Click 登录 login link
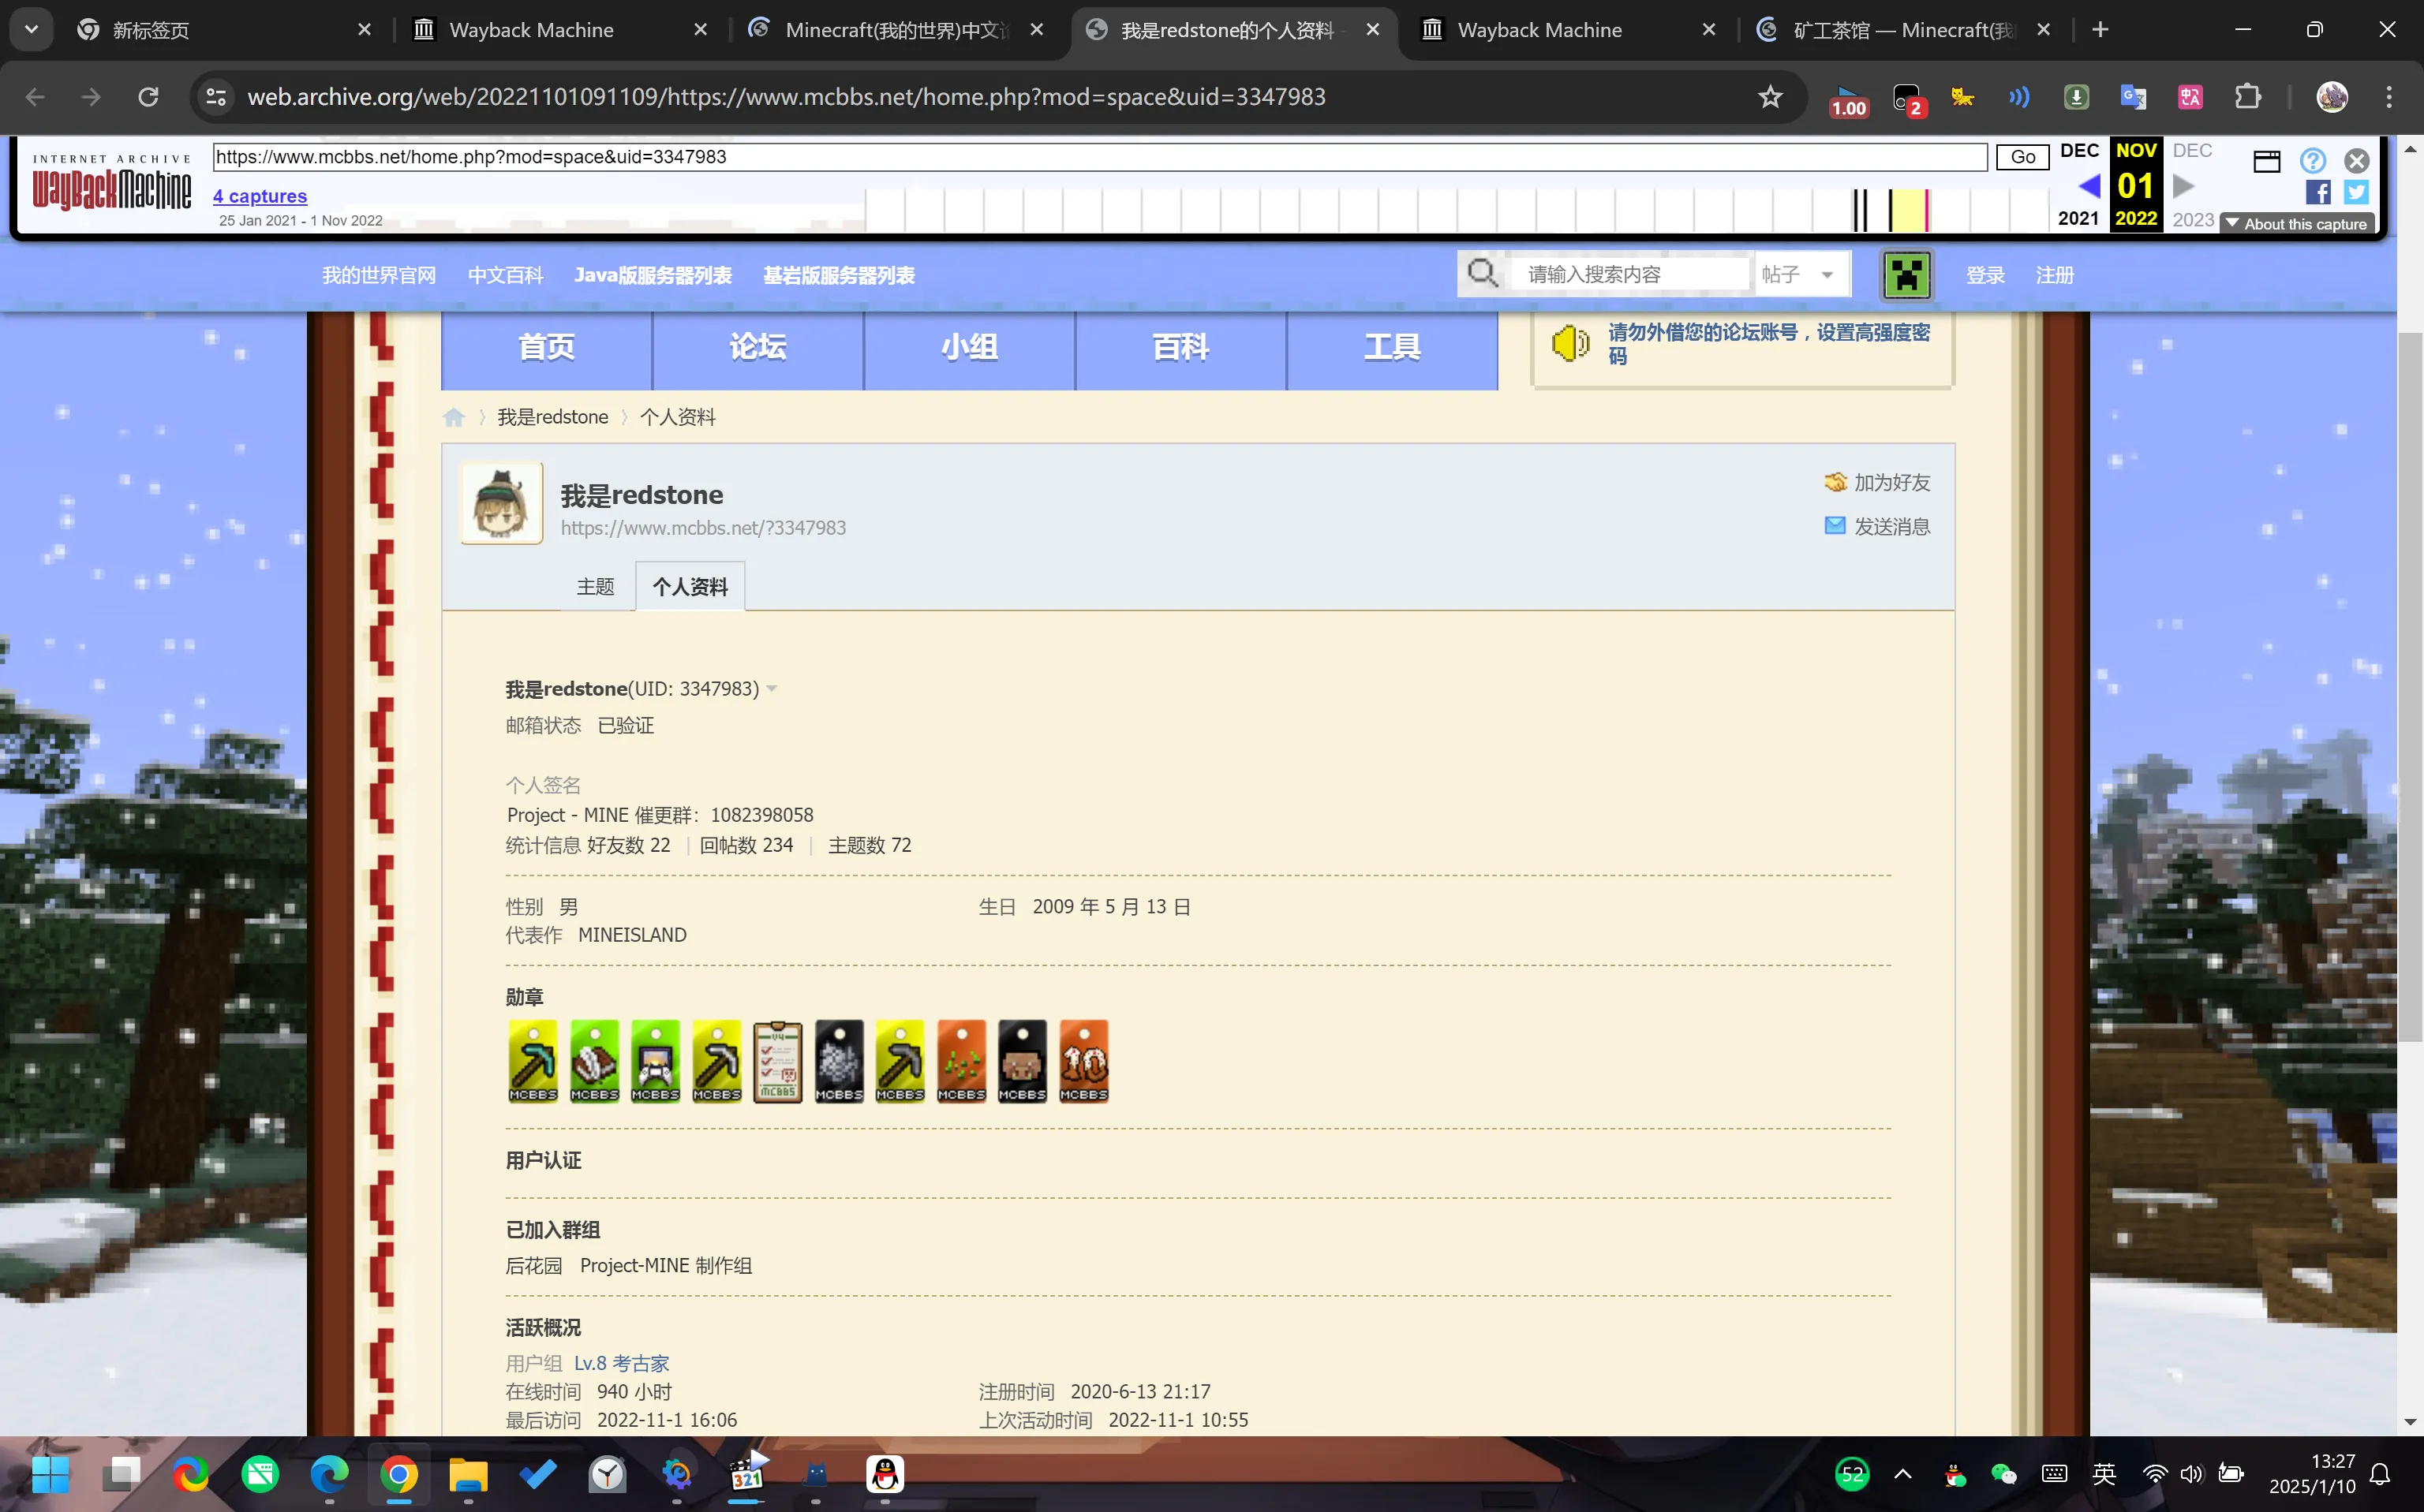Screen dimensions: 2424x1512 [x=1984, y=275]
